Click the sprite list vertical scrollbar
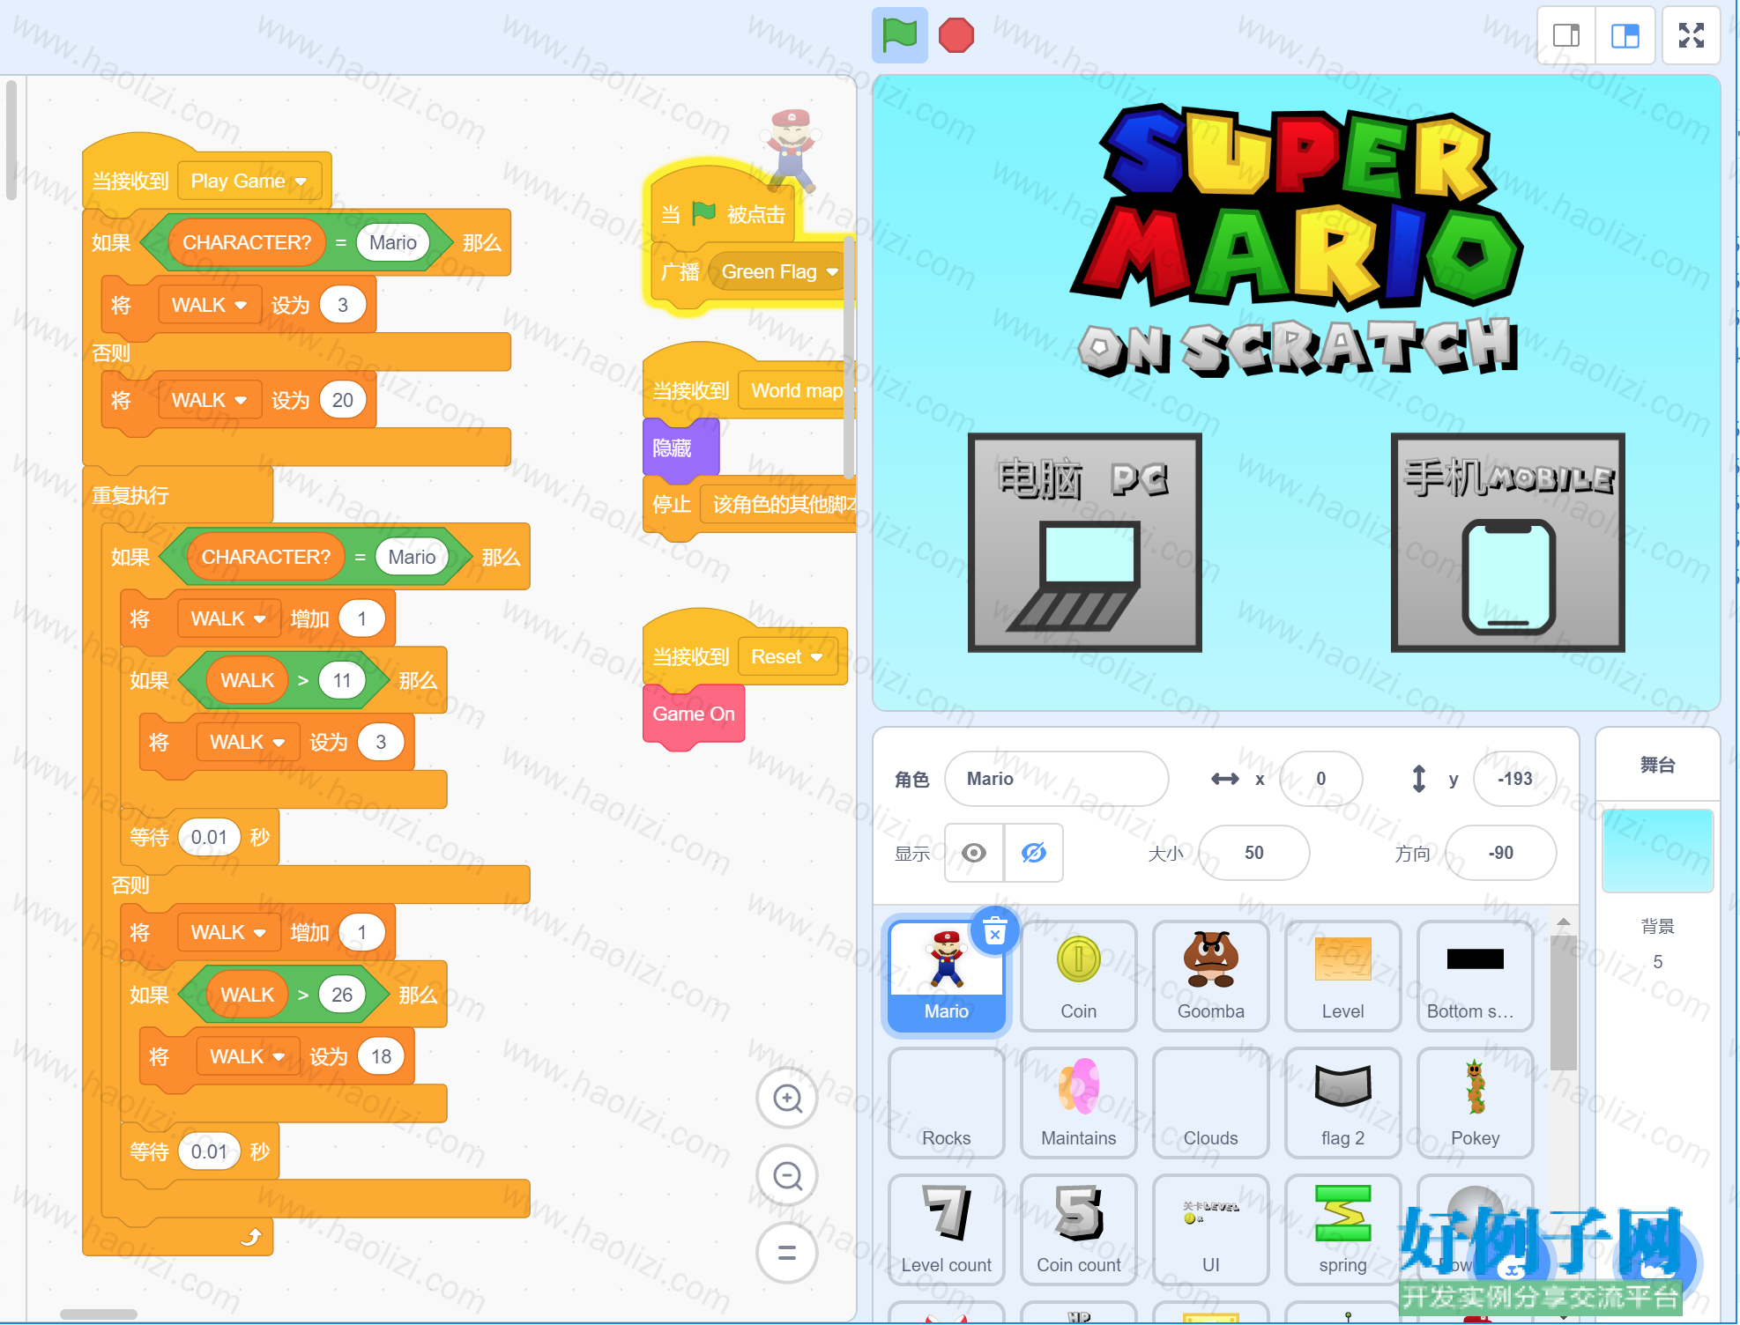The image size is (1740, 1325). click(x=1563, y=1004)
